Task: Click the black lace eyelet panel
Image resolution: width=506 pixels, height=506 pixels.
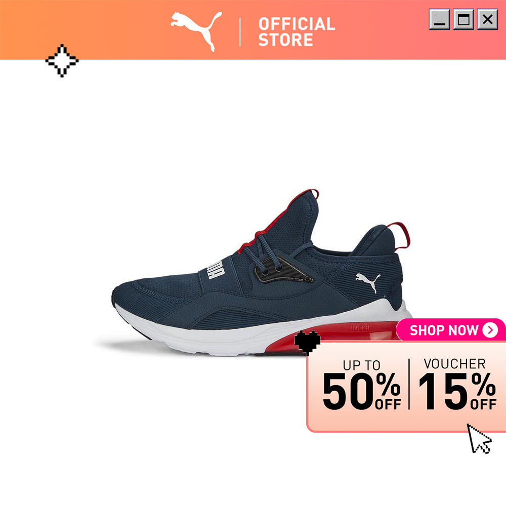Action: (x=283, y=270)
